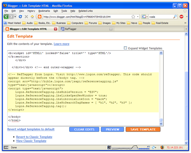Image resolution: width=191 pixels, height=153 pixels.
Task: Bookmark this page with the star icon
Action: pos(133,16)
